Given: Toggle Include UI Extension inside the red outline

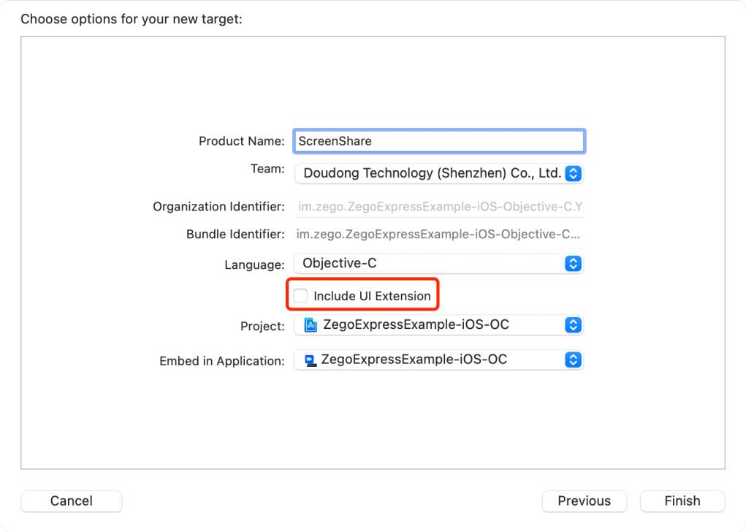Looking at the screenshot, I should point(300,295).
